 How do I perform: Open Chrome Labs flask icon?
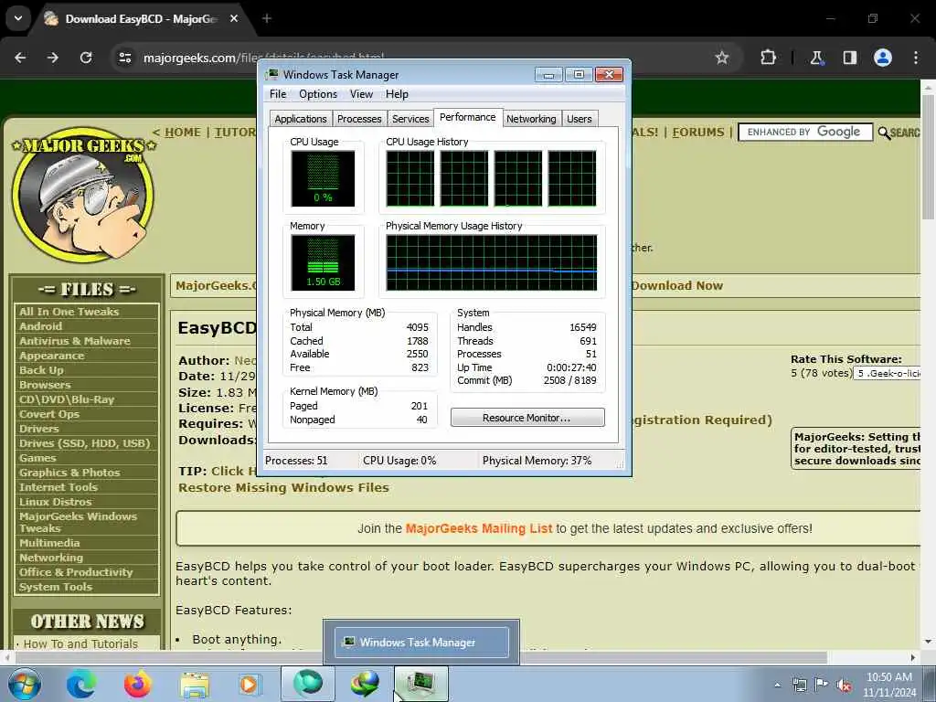tap(816, 58)
